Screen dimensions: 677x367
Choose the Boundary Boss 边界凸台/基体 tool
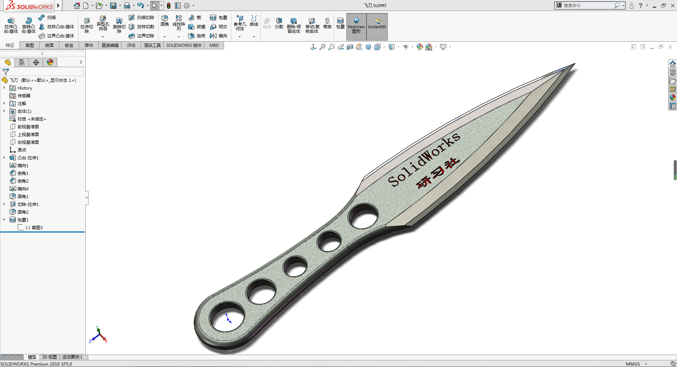pyautogui.click(x=56, y=36)
